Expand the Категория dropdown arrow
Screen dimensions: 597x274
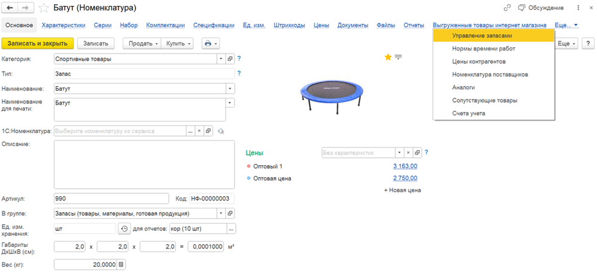pos(221,59)
